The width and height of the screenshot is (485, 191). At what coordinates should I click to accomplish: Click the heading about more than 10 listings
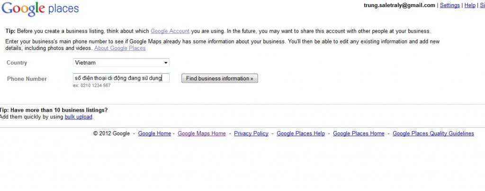pos(54,110)
